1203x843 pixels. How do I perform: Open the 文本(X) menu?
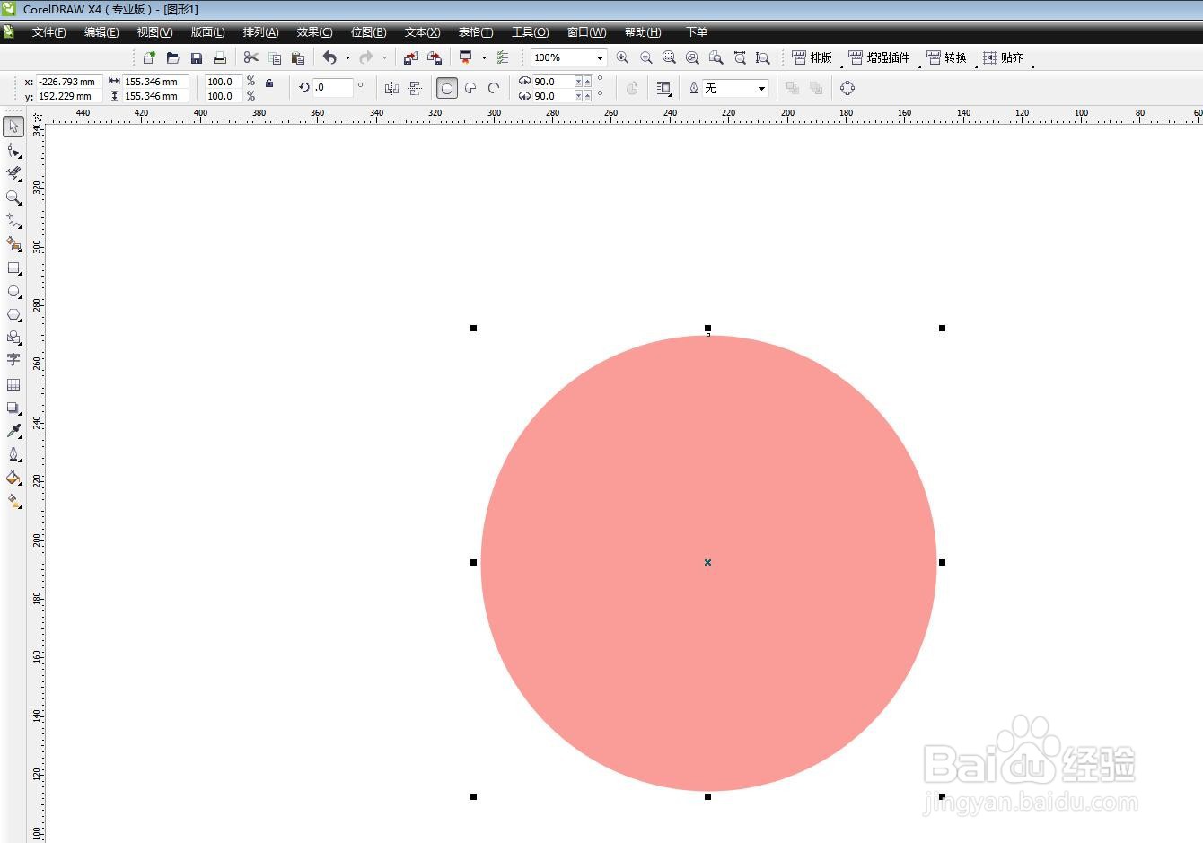pyautogui.click(x=422, y=32)
